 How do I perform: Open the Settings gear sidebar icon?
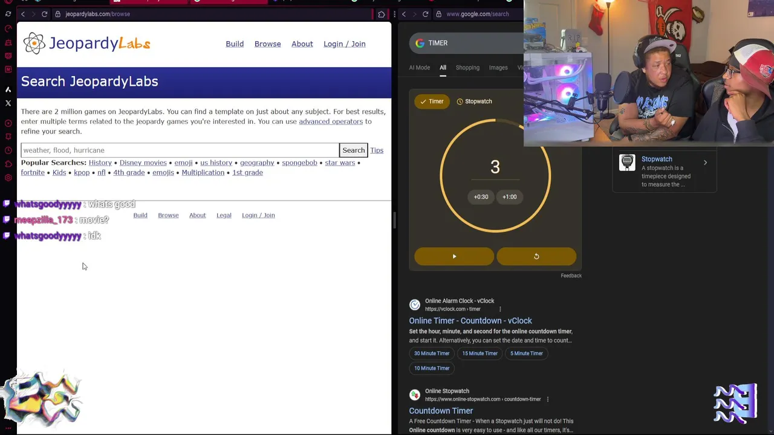(x=8, y=178)
